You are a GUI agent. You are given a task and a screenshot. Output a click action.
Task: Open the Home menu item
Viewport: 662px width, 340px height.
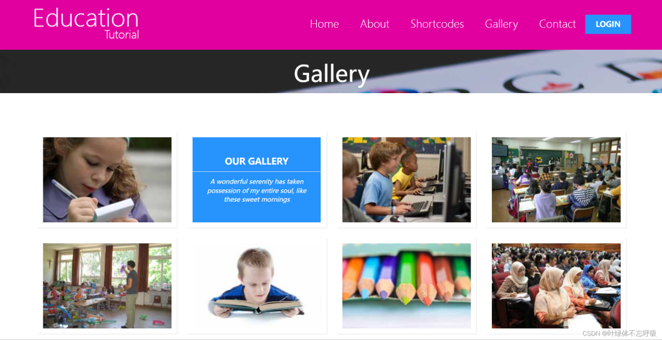click(x=325, y=24)
